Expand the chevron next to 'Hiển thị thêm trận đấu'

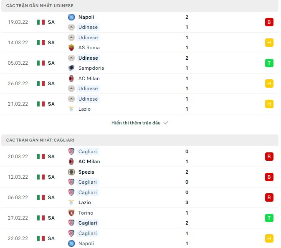[x=165, y=123]
